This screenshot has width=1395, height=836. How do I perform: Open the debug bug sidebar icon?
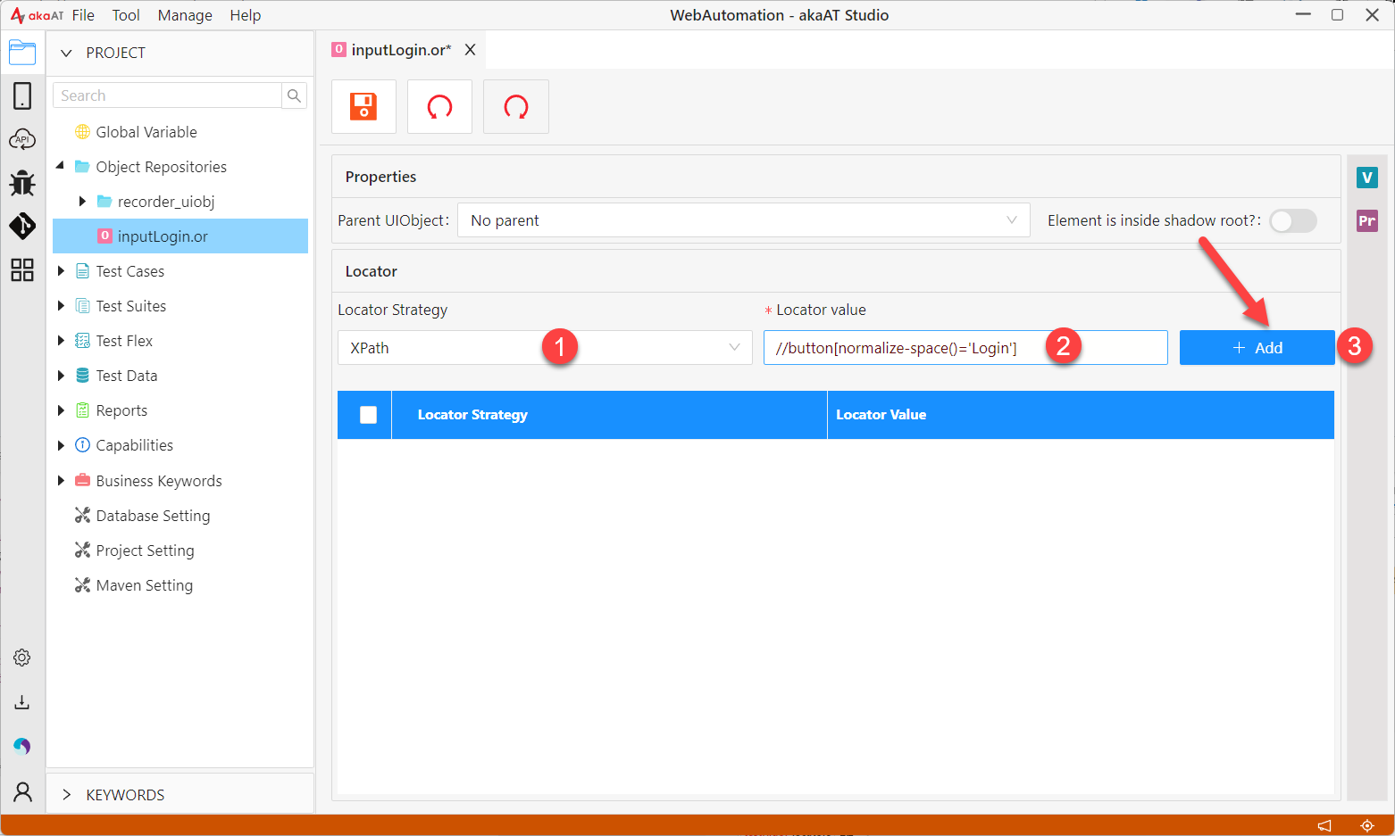point(22,183)
